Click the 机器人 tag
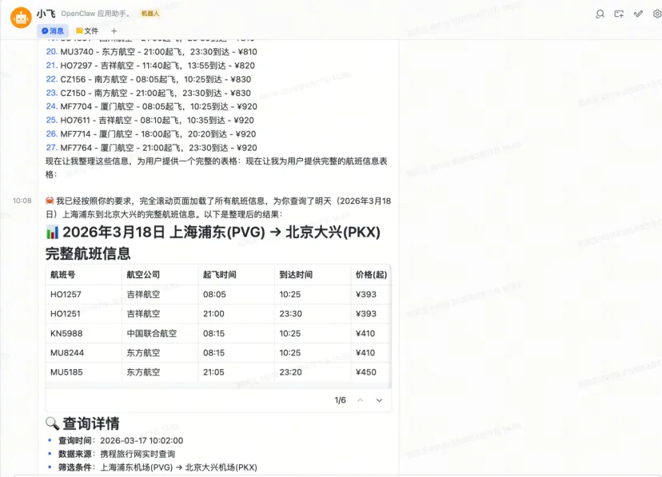Screen dimensions: 662x477 [150, 14]
